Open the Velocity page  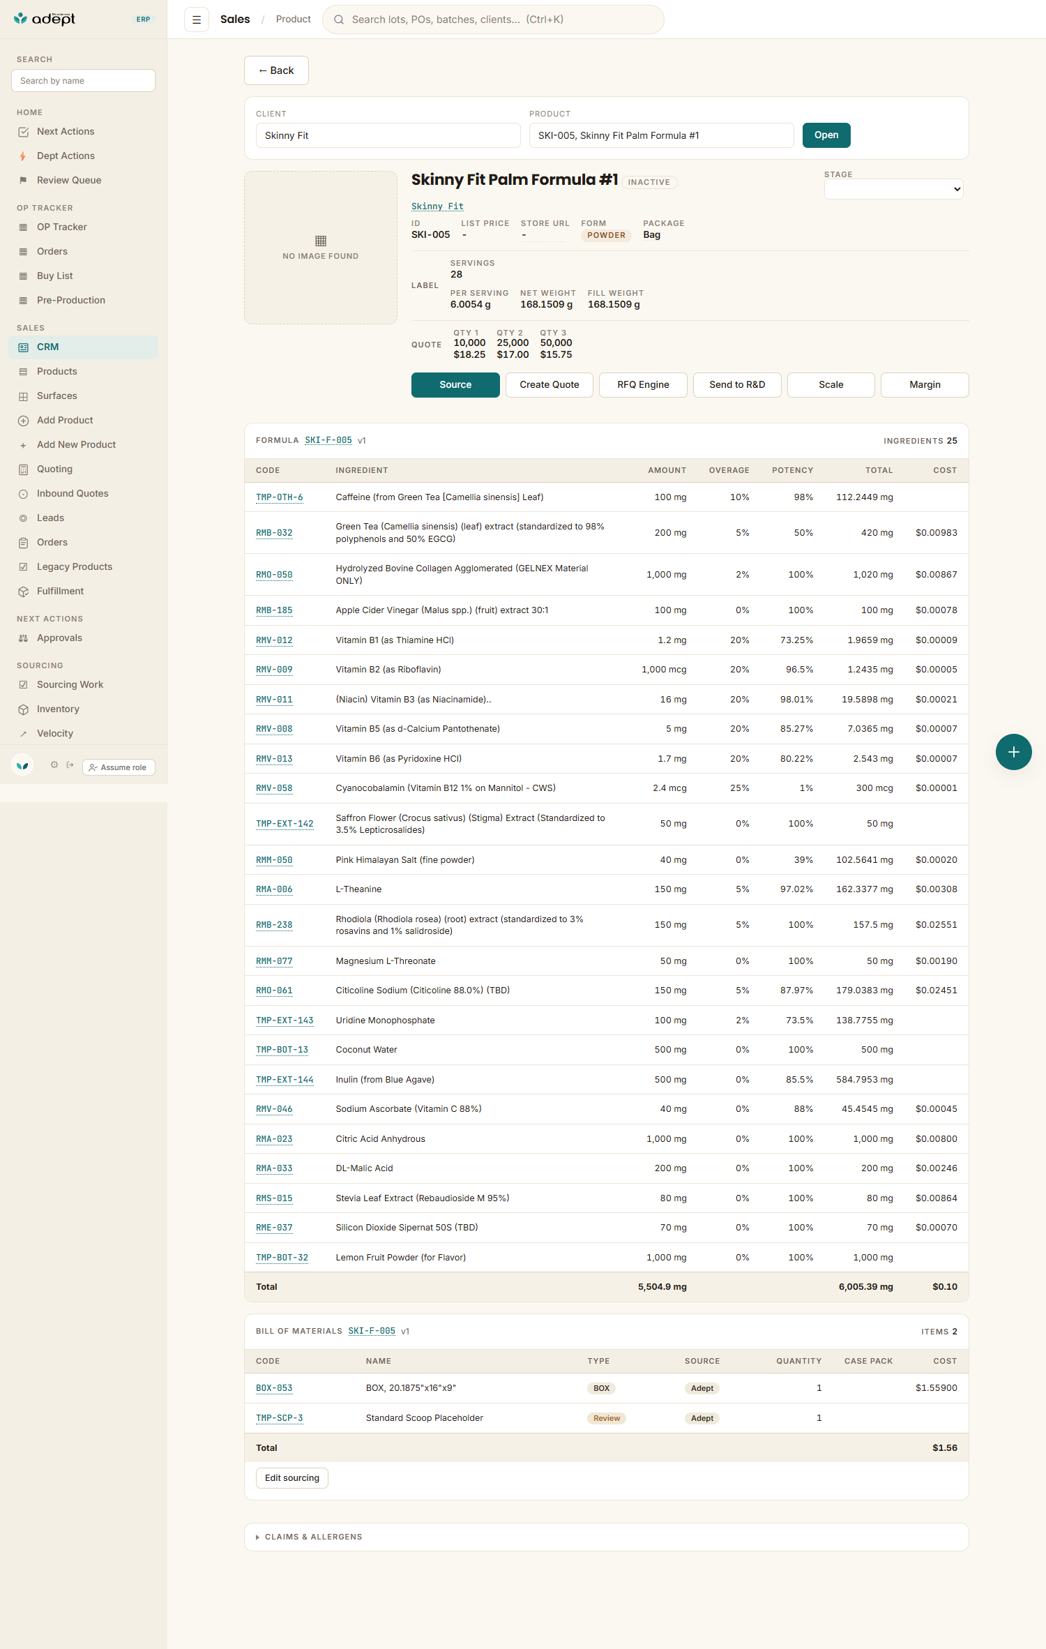pyautogui.click(x=55, y=734)
